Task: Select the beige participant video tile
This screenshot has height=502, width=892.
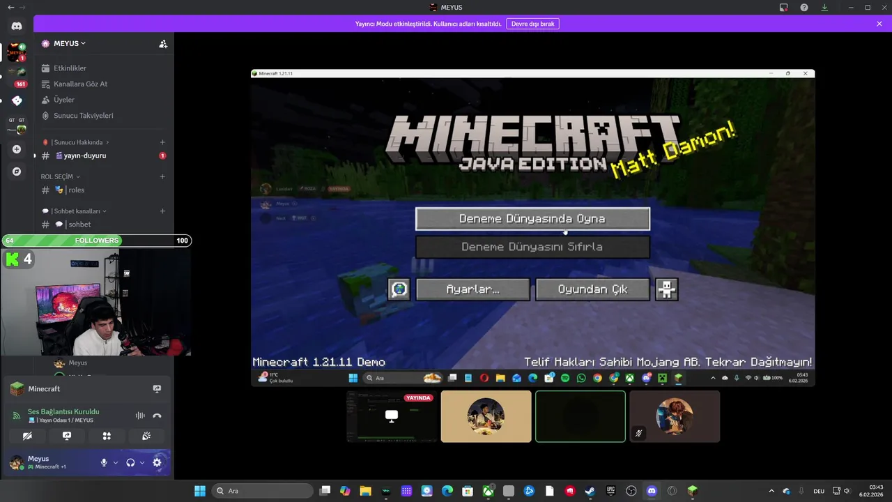Action: pyautogui.click(x=486, y=416)
